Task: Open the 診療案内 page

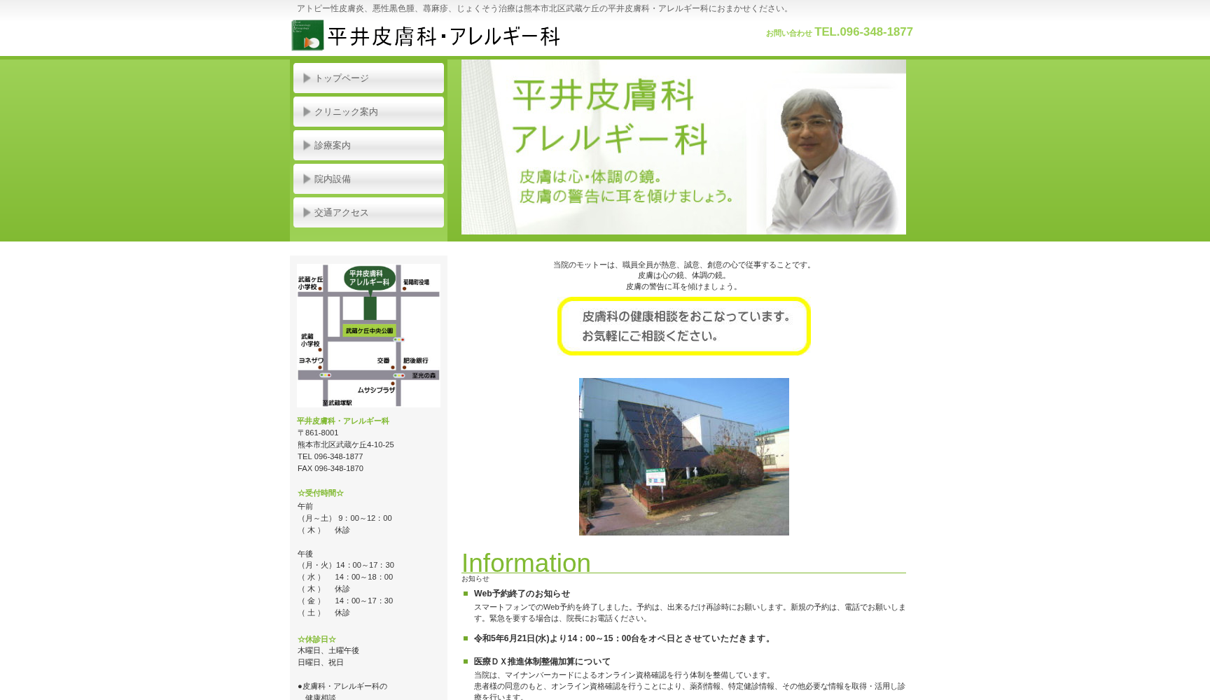Action: (368, 145)
